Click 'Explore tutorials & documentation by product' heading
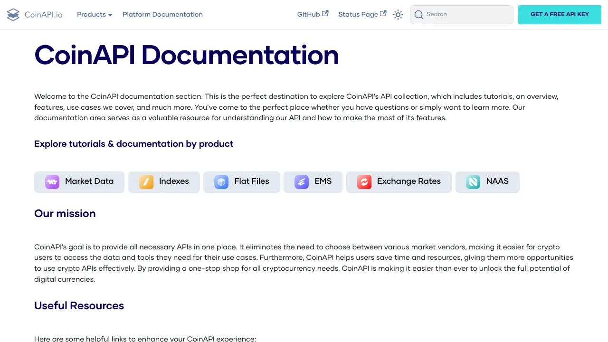608x342 pixels. click(134, 144)
